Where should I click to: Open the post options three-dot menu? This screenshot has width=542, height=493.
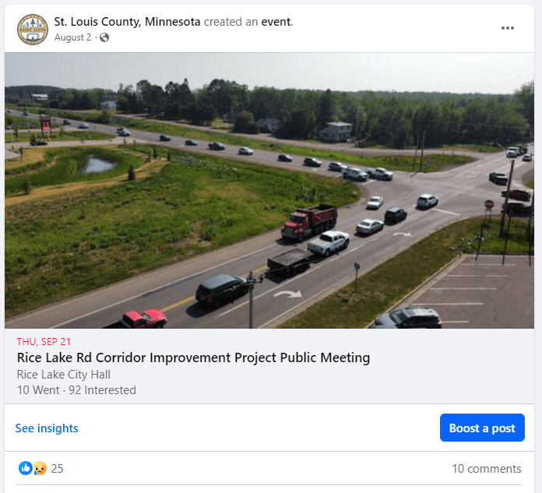point(507,28)
